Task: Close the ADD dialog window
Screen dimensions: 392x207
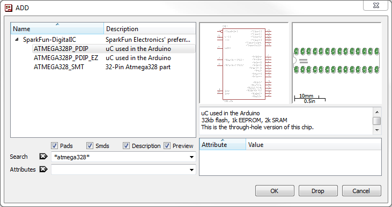Action: 376,5
